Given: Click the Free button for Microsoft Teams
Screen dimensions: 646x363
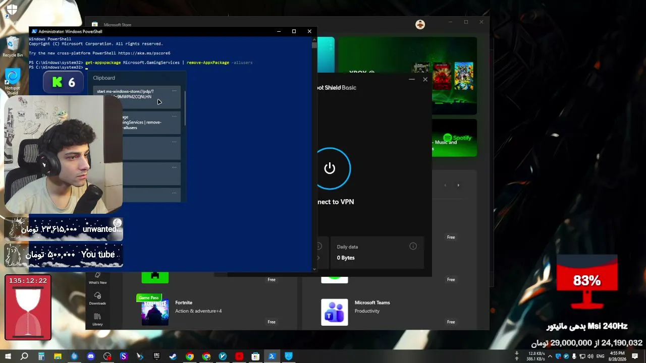Looking at the screenshot, I should (451, 322).
